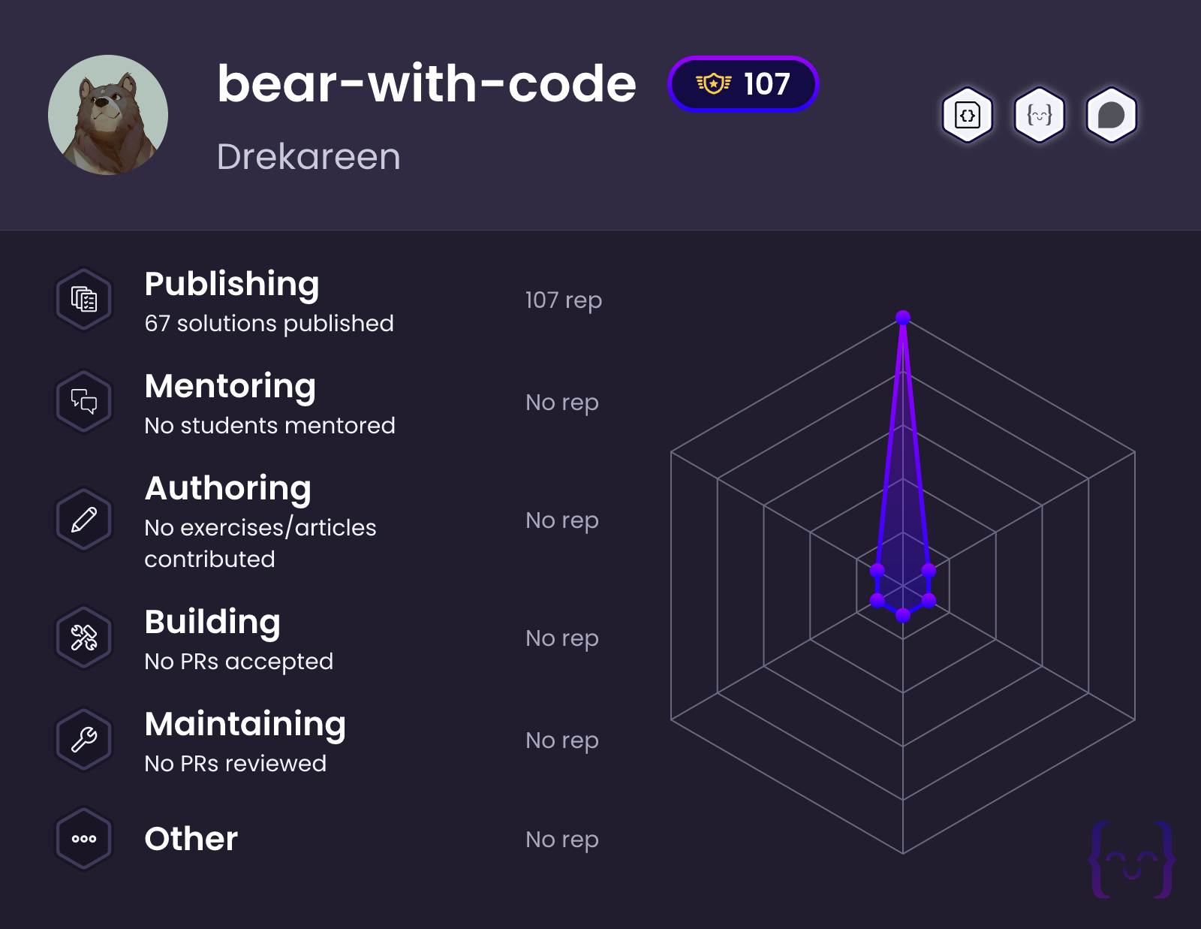Click the Other three-dots icon

84,838
